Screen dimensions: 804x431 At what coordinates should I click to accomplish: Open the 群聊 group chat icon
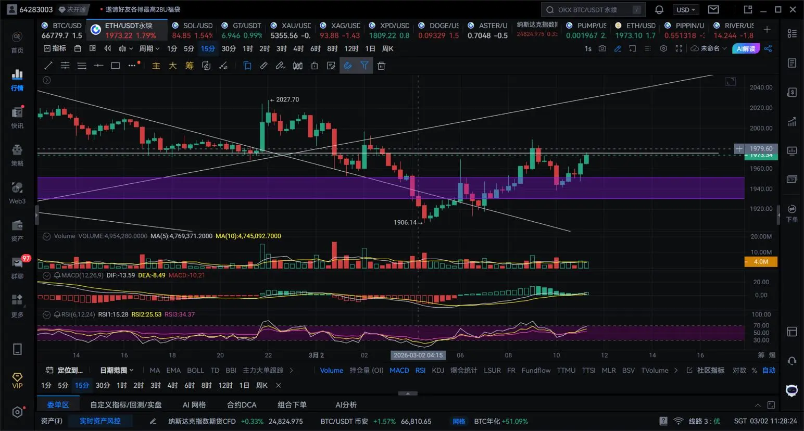coord(17,268)
